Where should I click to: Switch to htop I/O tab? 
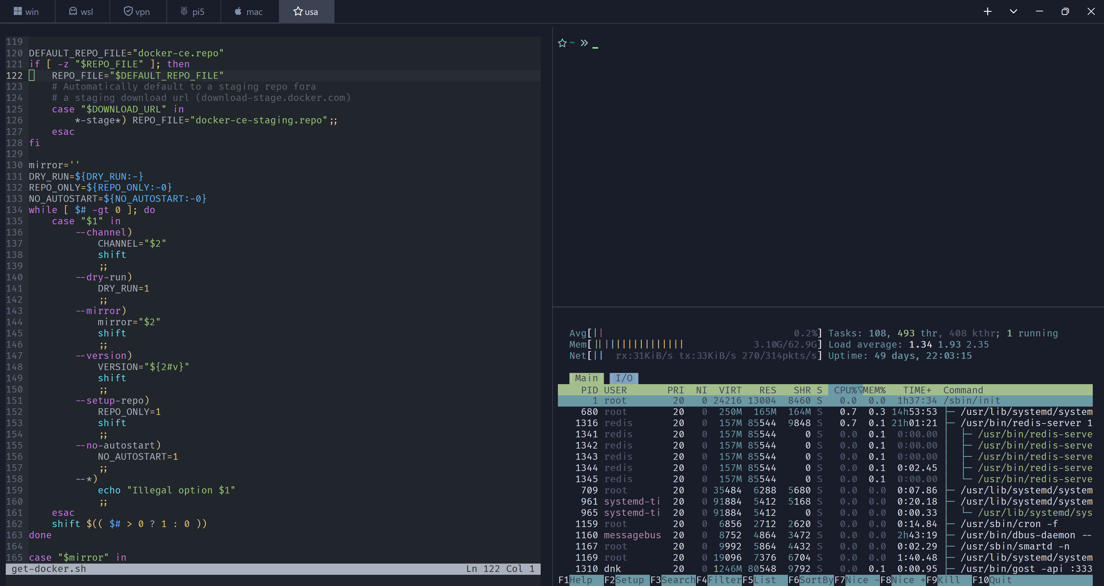point(623,378)
